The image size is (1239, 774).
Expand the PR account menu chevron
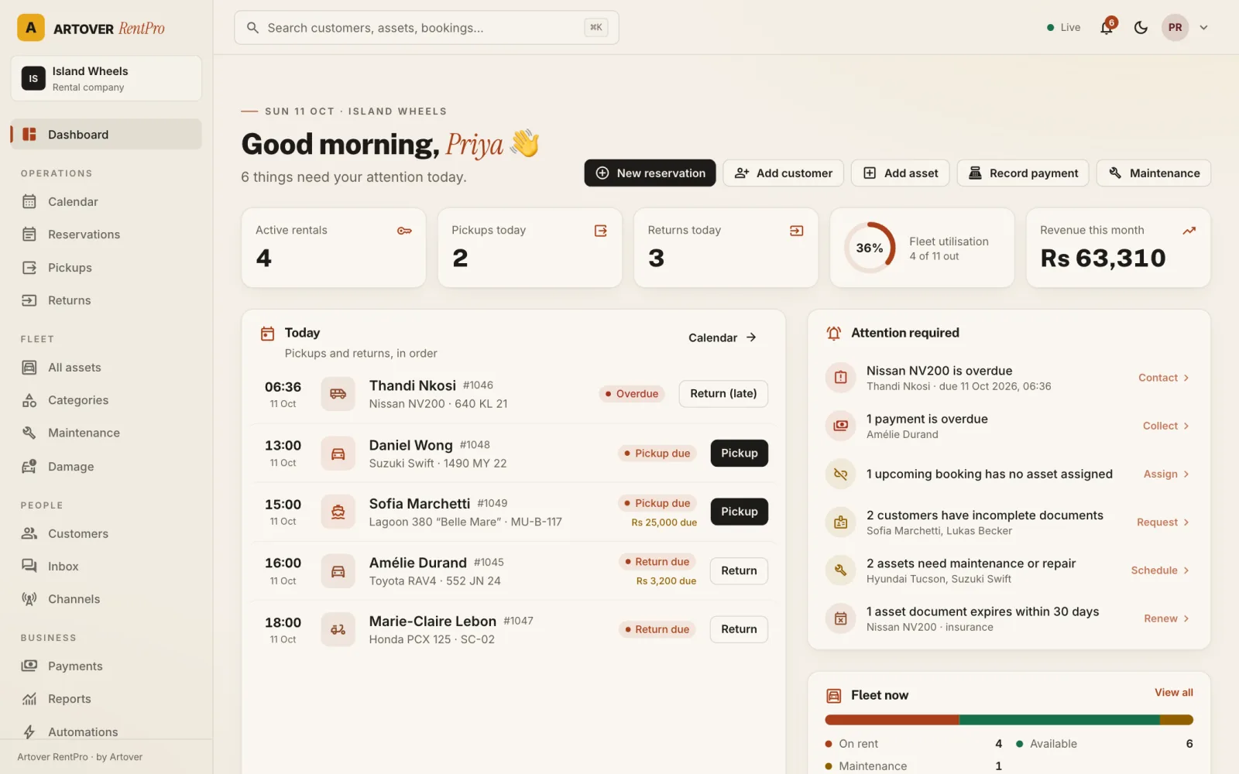pos(1203,28)
